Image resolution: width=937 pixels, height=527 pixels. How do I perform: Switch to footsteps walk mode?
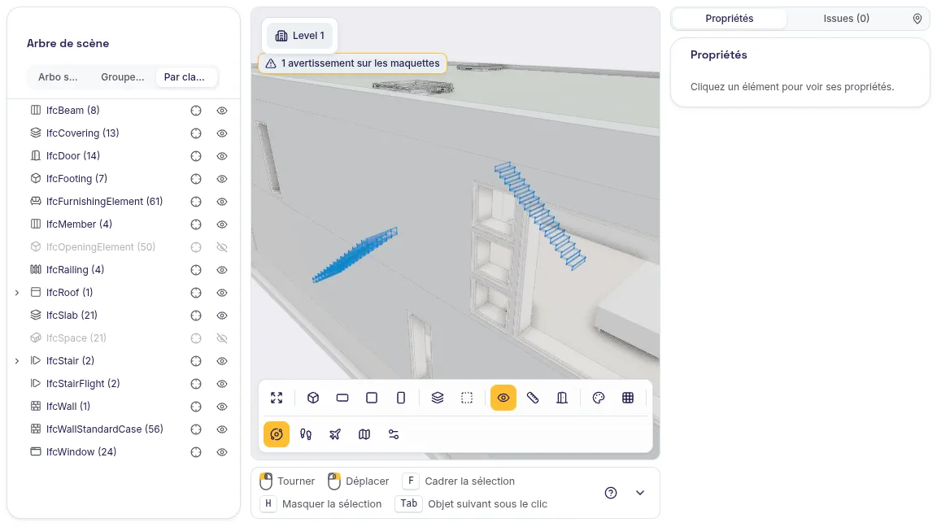306,434
